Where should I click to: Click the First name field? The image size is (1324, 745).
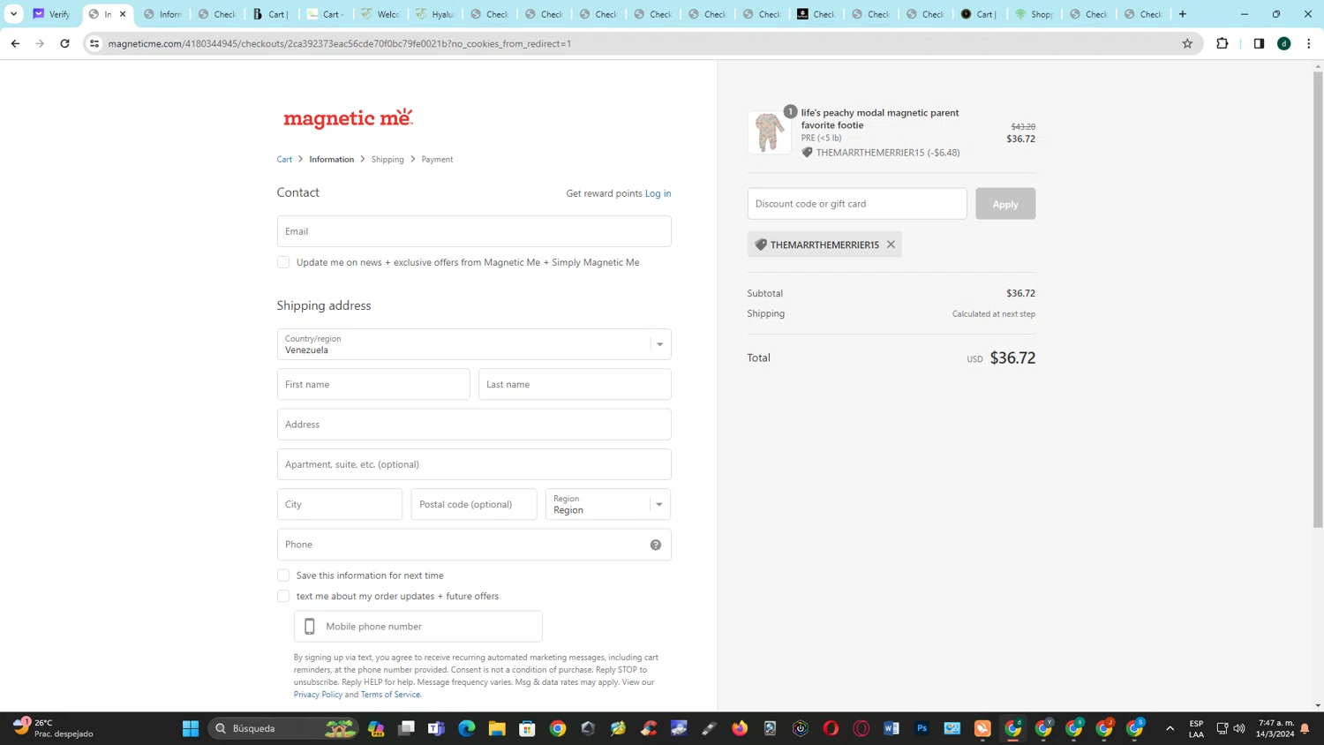[373, 384]
